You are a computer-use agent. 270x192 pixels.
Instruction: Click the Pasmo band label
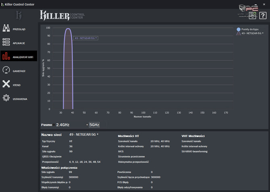pyautogui.click(x=46, y=125)
